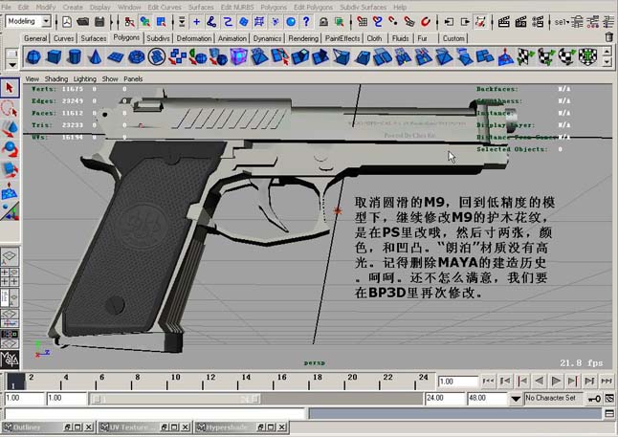Open the viewport Shading menu
The height and width of the screenshot is (437, 618).
click(x=56, y=78)
